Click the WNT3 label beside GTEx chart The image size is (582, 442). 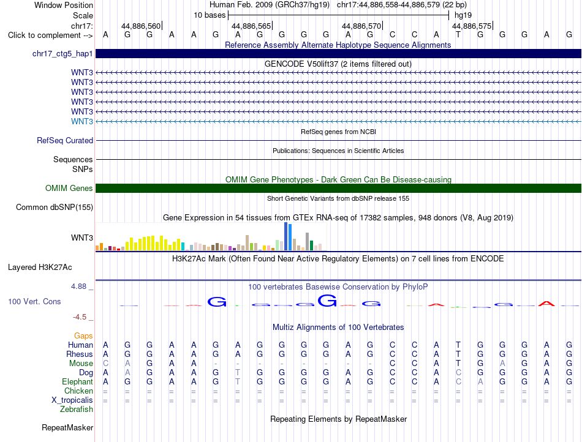click(82, 238)
